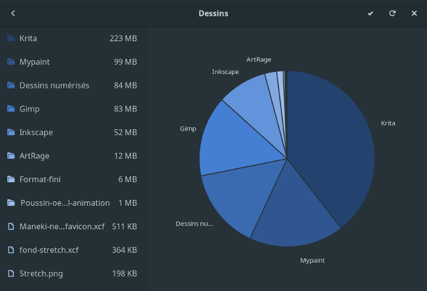427x291 pixels.
Task: Click the Krita chart label
Action: coord(388,123)
